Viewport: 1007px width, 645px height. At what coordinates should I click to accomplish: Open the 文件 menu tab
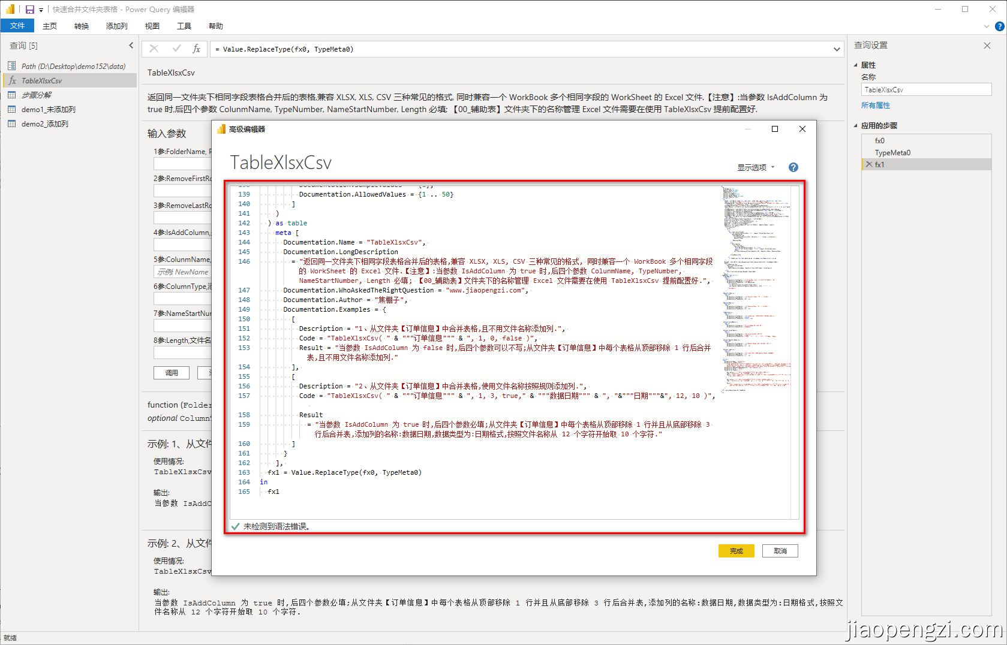pyautogui.click(x=17, y=26)
